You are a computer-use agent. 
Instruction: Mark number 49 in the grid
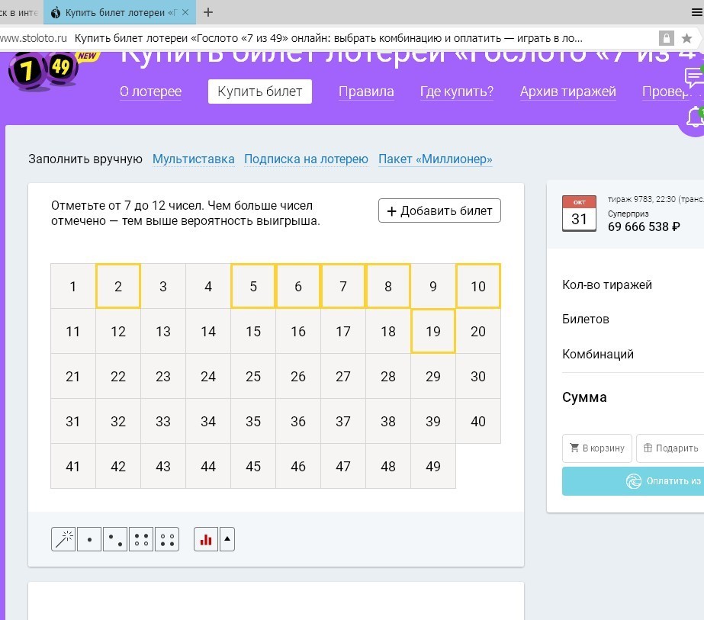pos(433,466)
